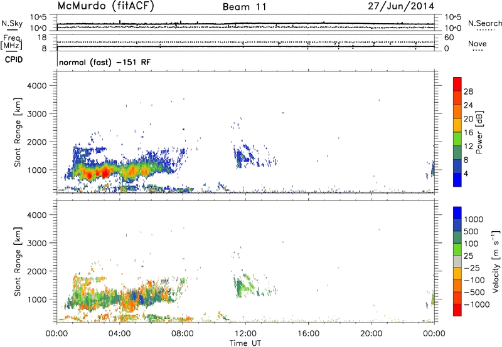Click the 18 tick on frequency axis
Screen dimensions: 502x347
coord(42,38)
